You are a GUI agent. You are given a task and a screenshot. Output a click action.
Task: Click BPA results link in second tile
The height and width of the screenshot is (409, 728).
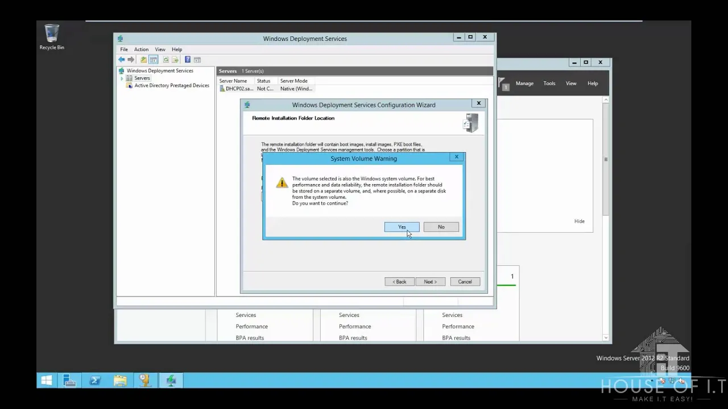353,338
